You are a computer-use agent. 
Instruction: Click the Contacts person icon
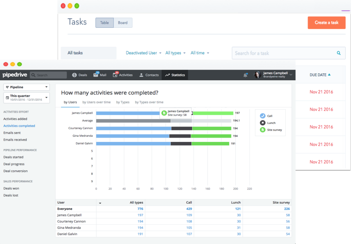coord(141,75)
